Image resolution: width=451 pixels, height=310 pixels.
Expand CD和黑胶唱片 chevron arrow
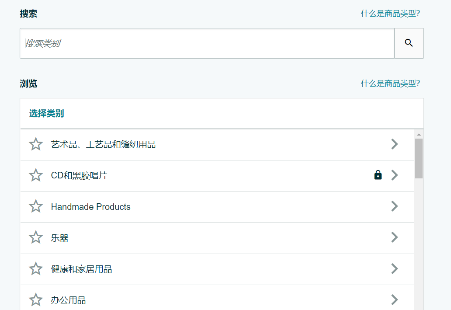tap(395, 175)
